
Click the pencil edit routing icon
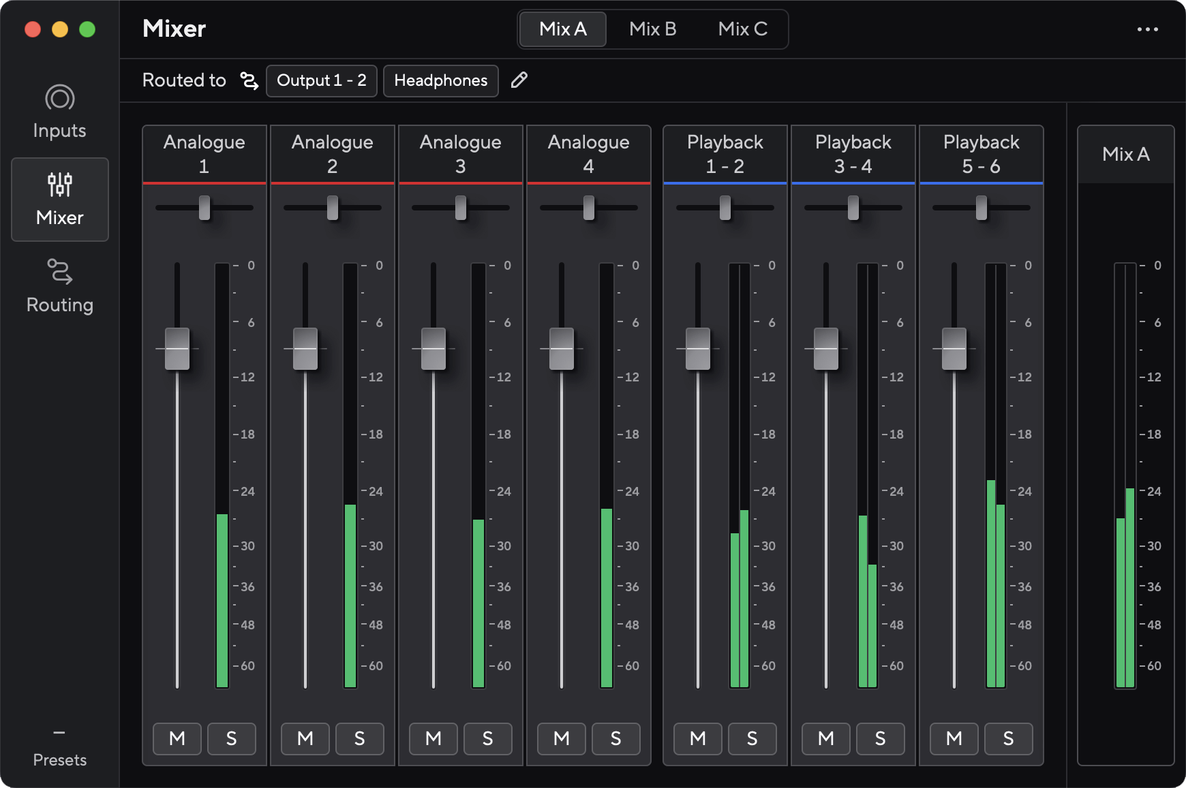pos(519,80)
